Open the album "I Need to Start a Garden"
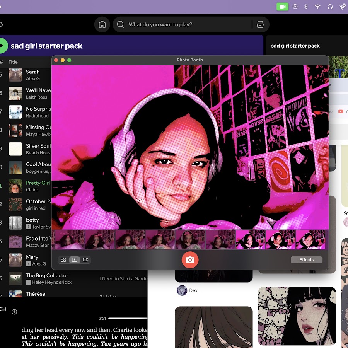The image size is (348, 348). tap(124, 279)
